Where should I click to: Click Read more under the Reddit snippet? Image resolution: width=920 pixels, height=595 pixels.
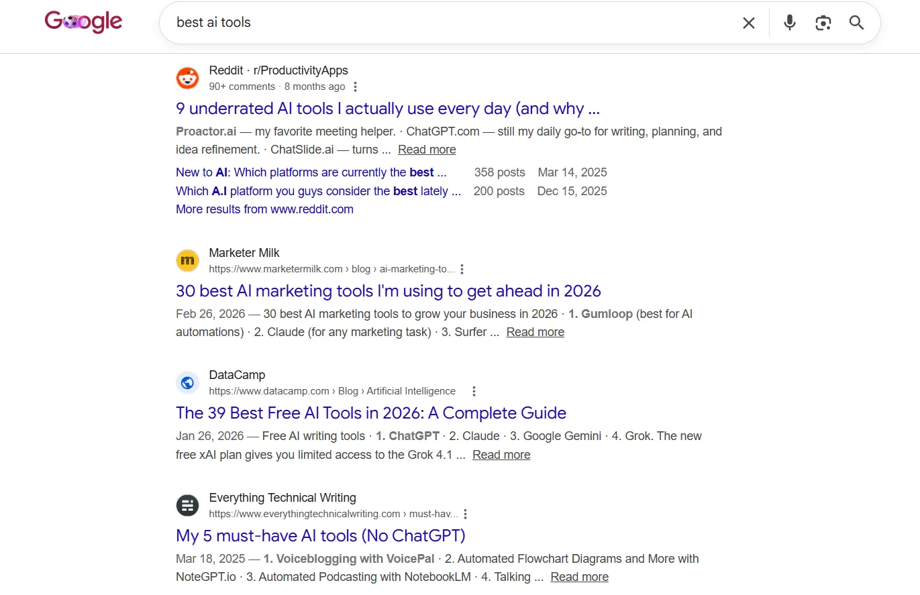[427, 150]
